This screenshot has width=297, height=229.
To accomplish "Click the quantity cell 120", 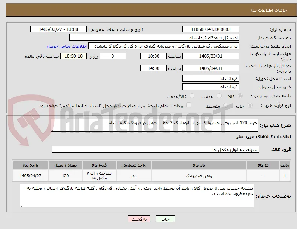I will point(65,176).
